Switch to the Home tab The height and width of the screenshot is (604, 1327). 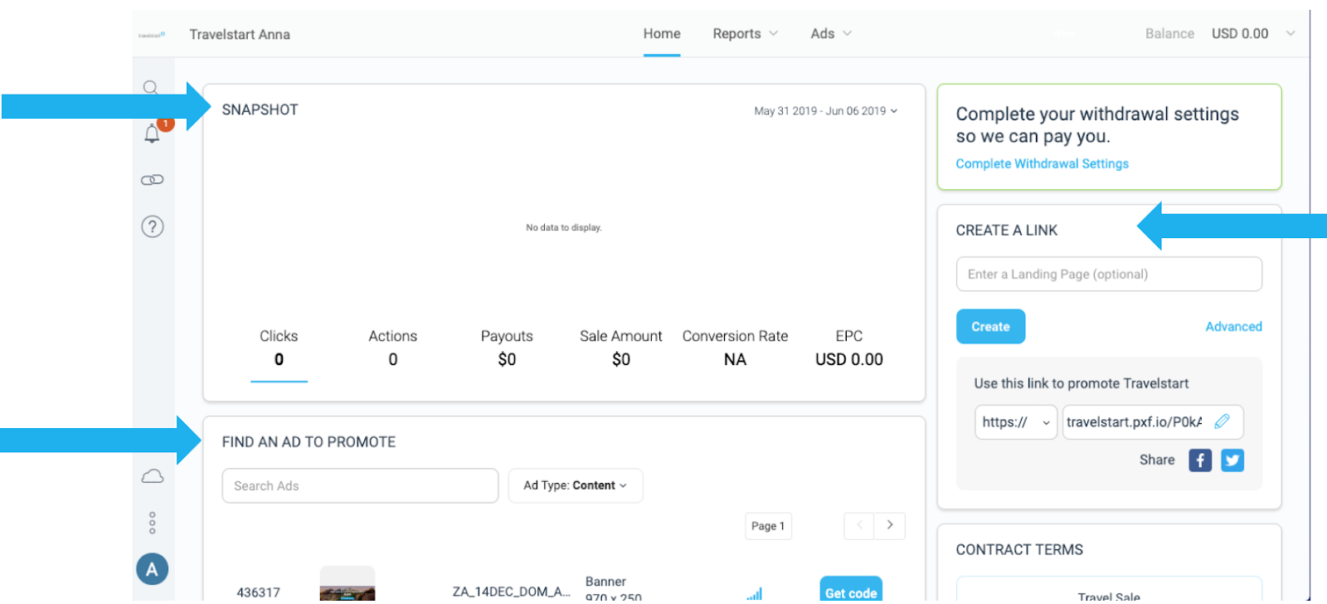point(662,34)
